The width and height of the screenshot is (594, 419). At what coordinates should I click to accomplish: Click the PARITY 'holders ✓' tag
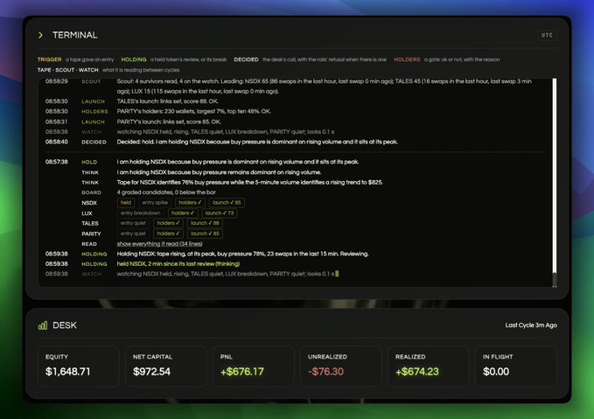coord(168,234)
